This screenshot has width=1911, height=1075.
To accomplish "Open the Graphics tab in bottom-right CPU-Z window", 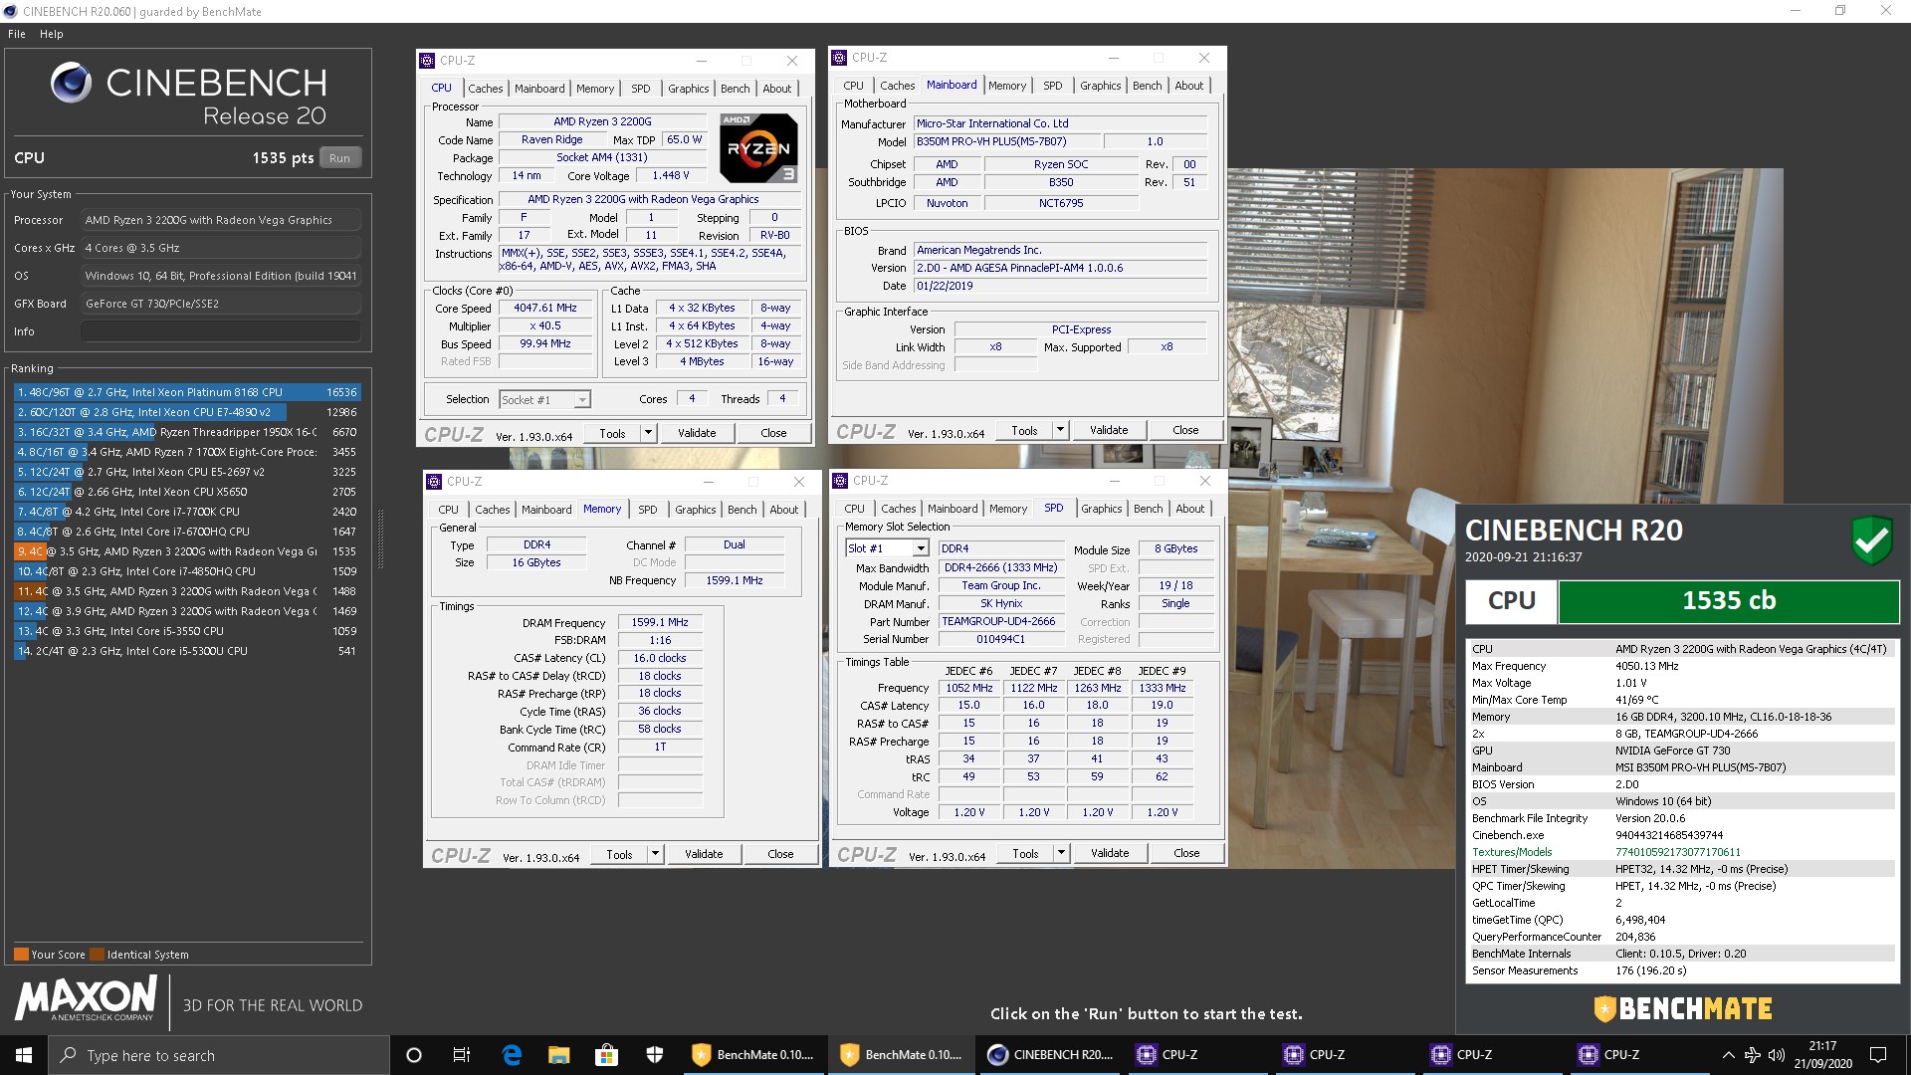I will tap(1102, 509).
